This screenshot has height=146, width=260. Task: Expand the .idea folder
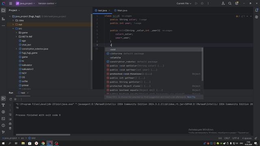(13, 21)
